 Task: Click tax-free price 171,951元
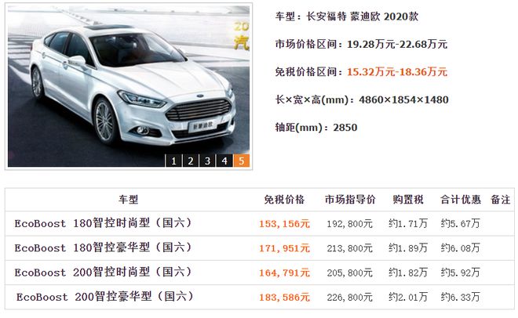pos(284,248)
